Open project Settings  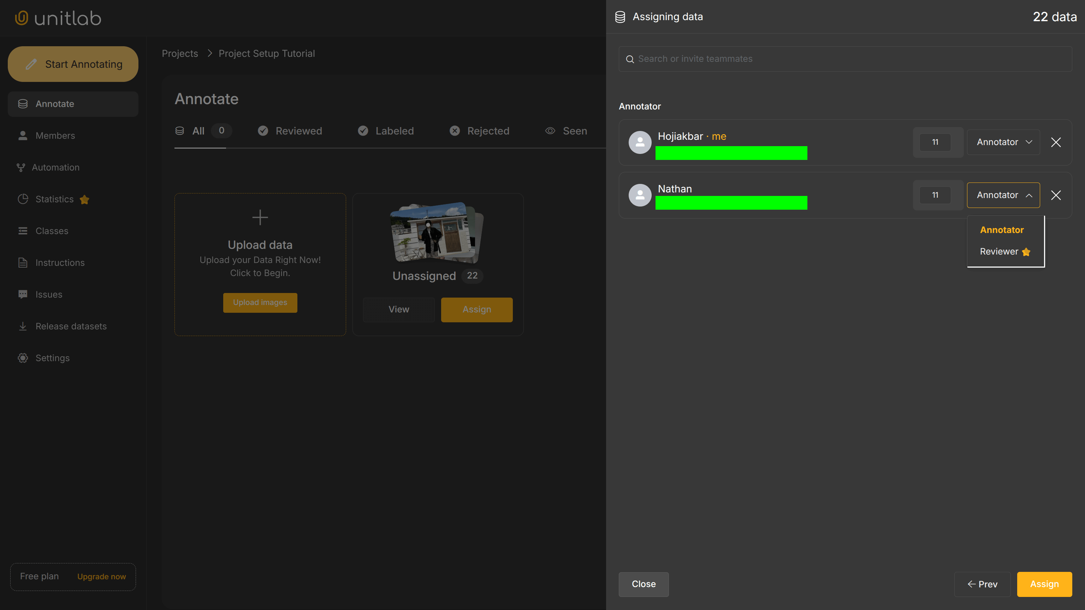click(52, 358)
